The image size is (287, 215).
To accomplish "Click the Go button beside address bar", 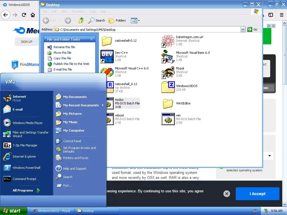I will (253, 29).
